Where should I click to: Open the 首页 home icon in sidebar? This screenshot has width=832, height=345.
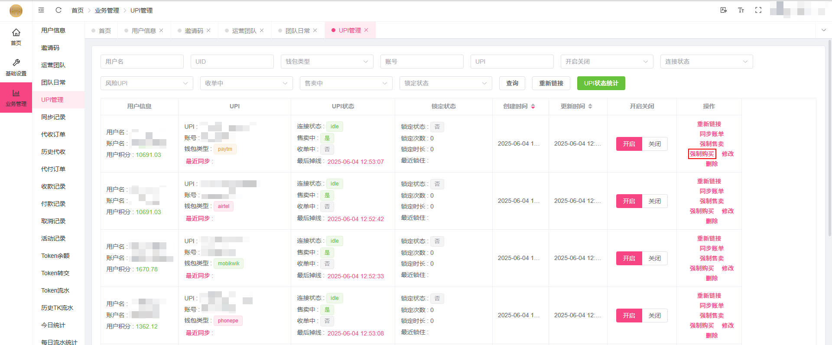click(16, 37)
